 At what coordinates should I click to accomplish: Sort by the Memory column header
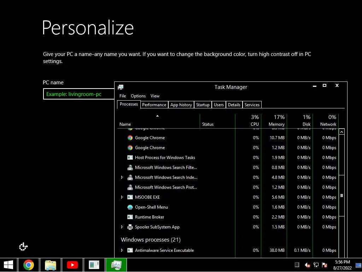(x=274, y=121)
